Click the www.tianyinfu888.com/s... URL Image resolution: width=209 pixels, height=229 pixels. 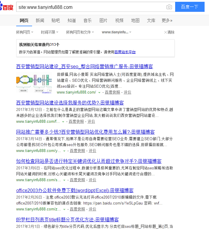click(x=39, y=180)
